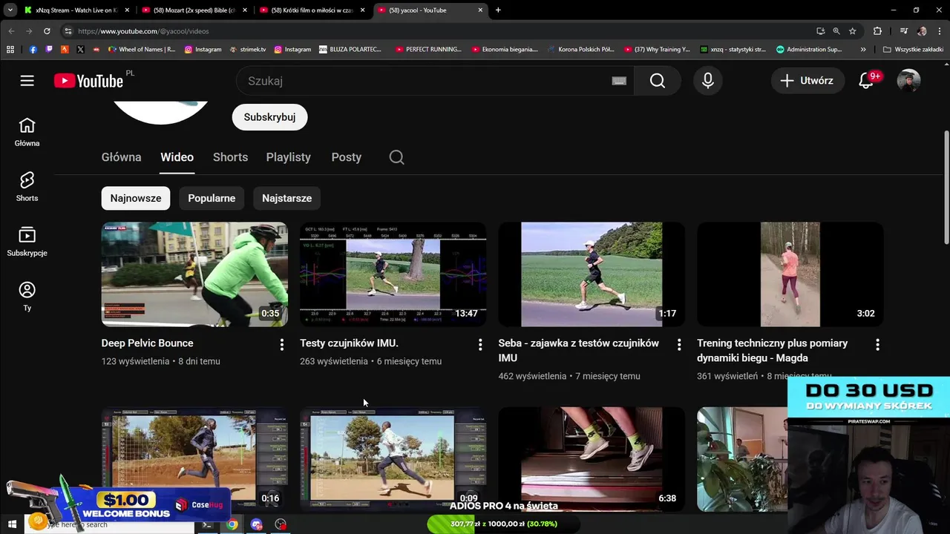Open options menu for Testy czujników IMU
Image resolution: width=950 pixels, height=534 pixels.
click(480, 344)
